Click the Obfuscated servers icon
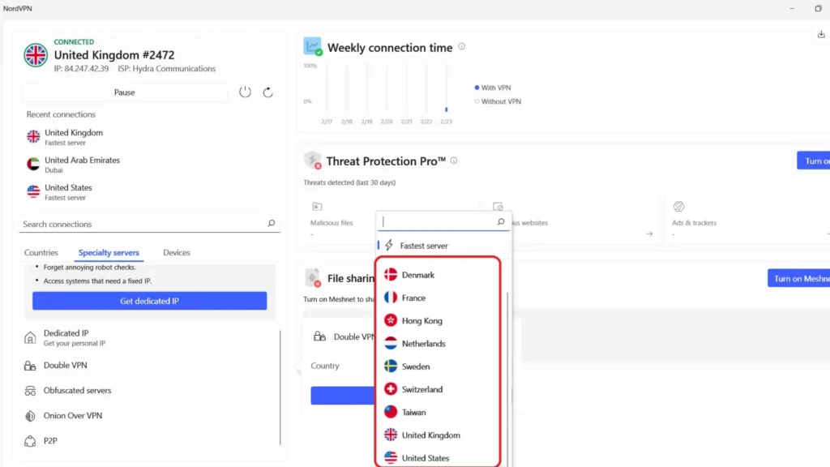 [x=30, y=391]
